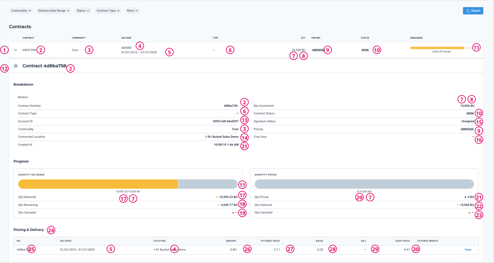This screenshot has height=263, width=494.
Task: Click the Export button
Action: click(473, 10)
